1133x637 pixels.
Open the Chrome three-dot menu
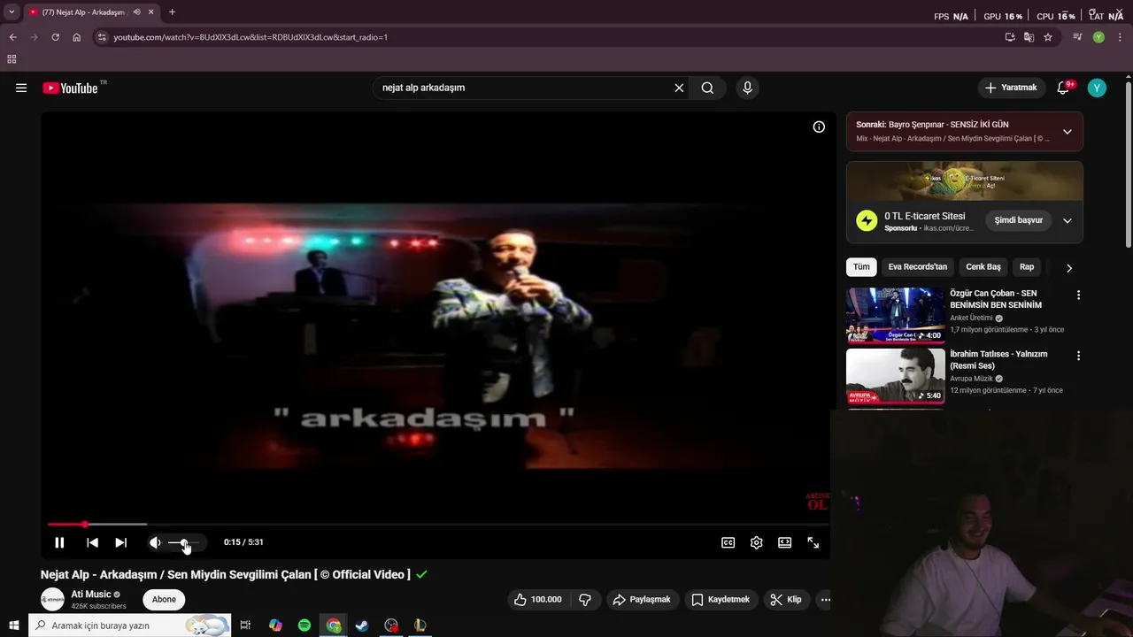[x=1118, y=37]
